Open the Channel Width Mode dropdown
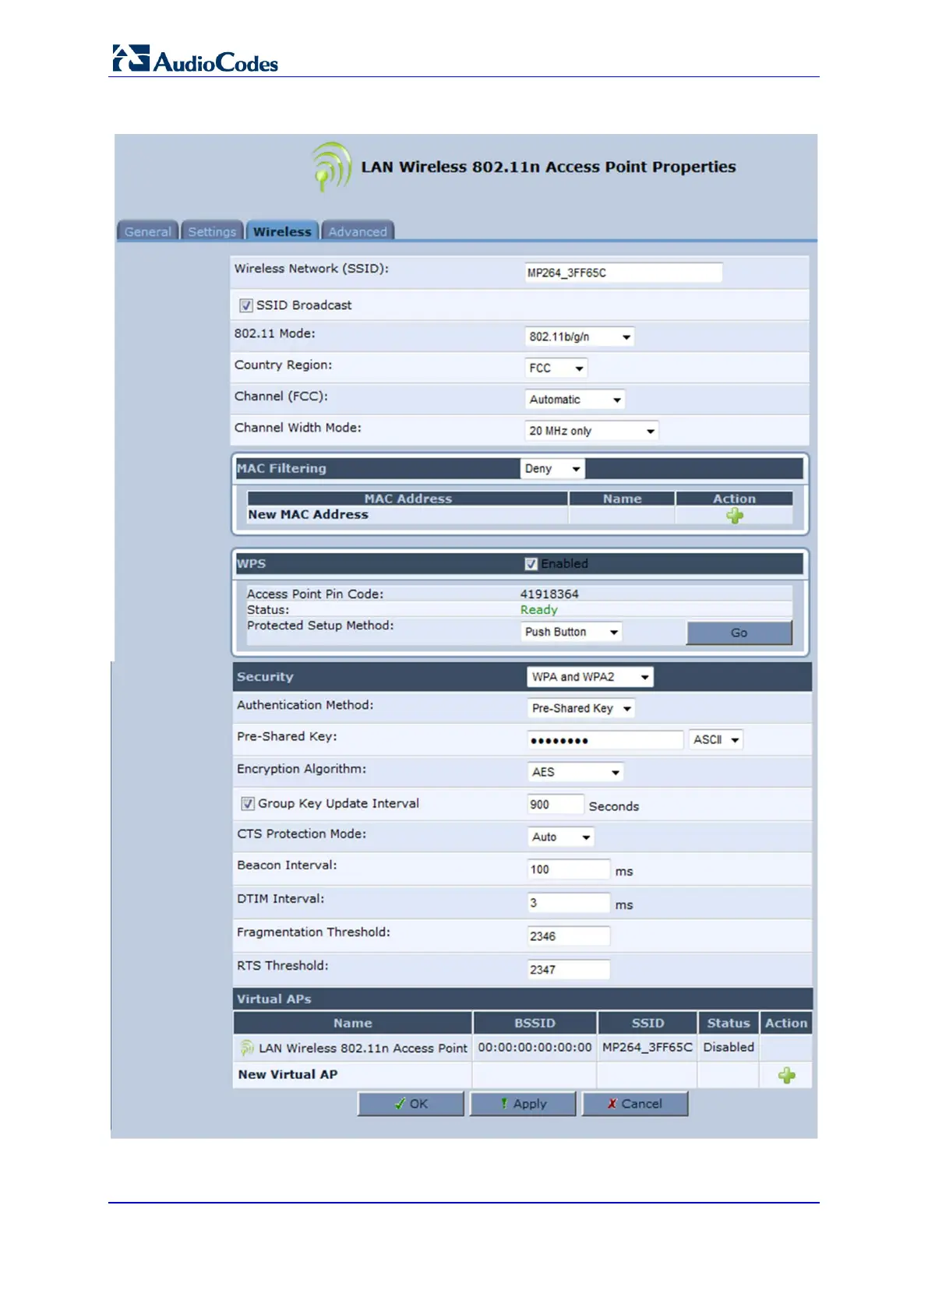928x1311 pixels. click(x=591, y=431)
